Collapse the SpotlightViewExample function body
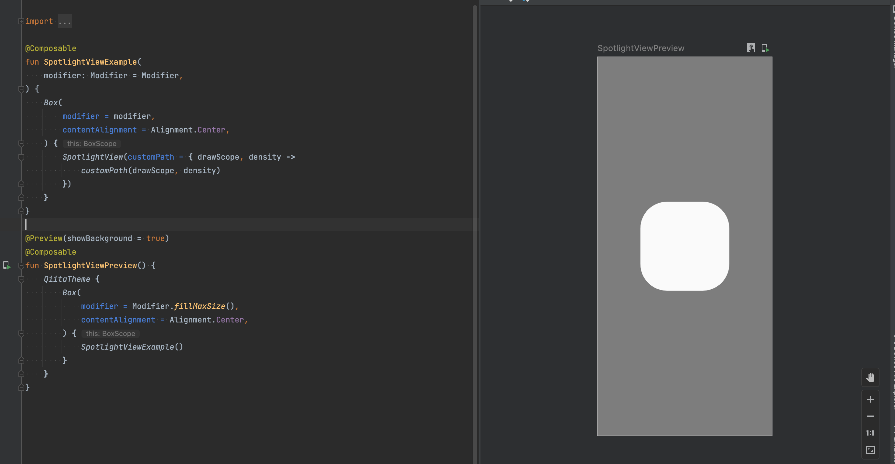This screenshot has height=464, width=895. (x=21, y=89)
